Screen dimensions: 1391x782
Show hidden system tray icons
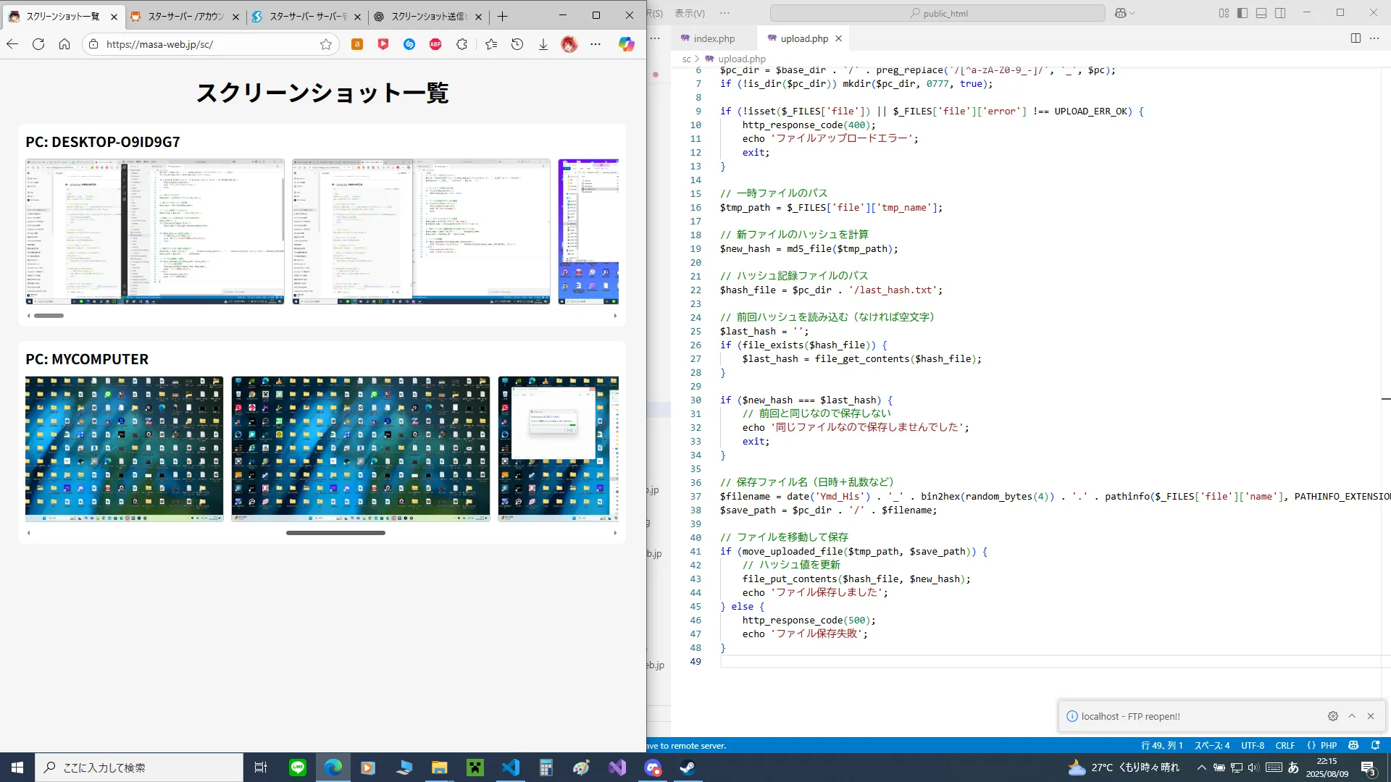pos(1201,768)
